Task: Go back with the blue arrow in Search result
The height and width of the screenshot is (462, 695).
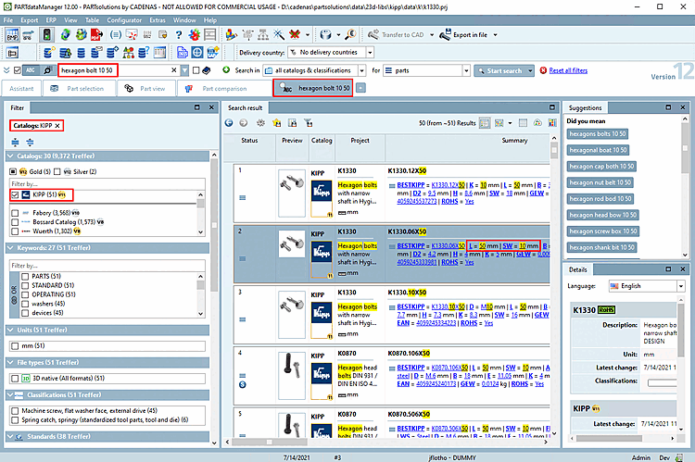Action: 229,123
